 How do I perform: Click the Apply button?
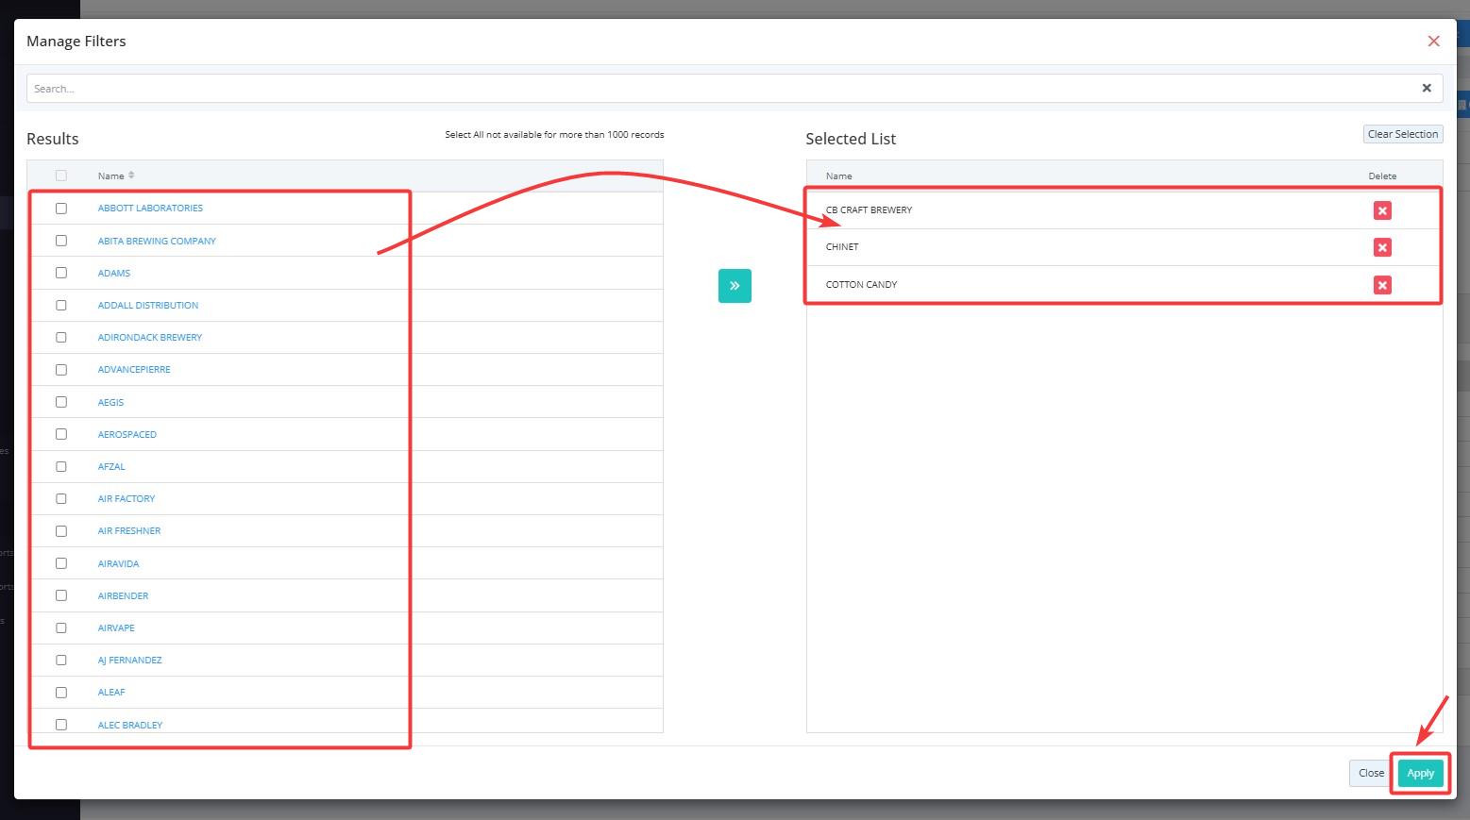pos(1420,773)
